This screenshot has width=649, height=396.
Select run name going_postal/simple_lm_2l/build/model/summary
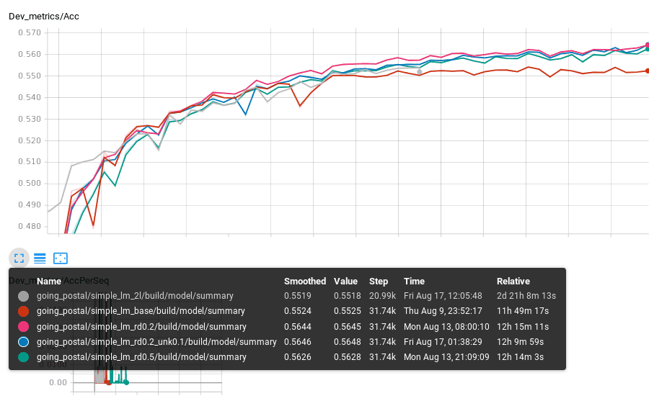135,296
